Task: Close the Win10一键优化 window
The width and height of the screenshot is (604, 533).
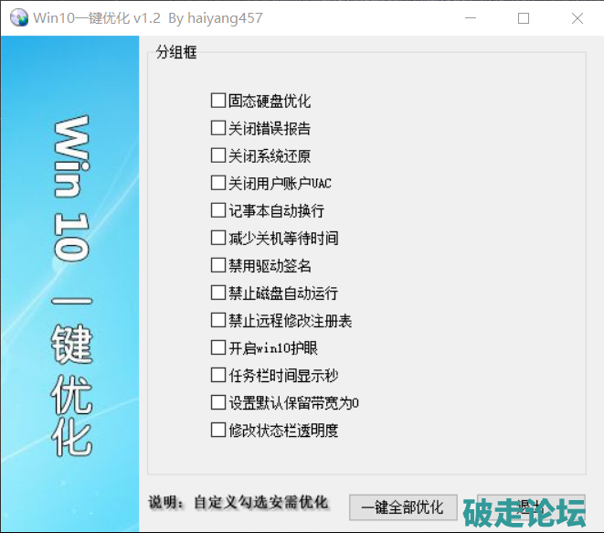Action: click(577, 17)
